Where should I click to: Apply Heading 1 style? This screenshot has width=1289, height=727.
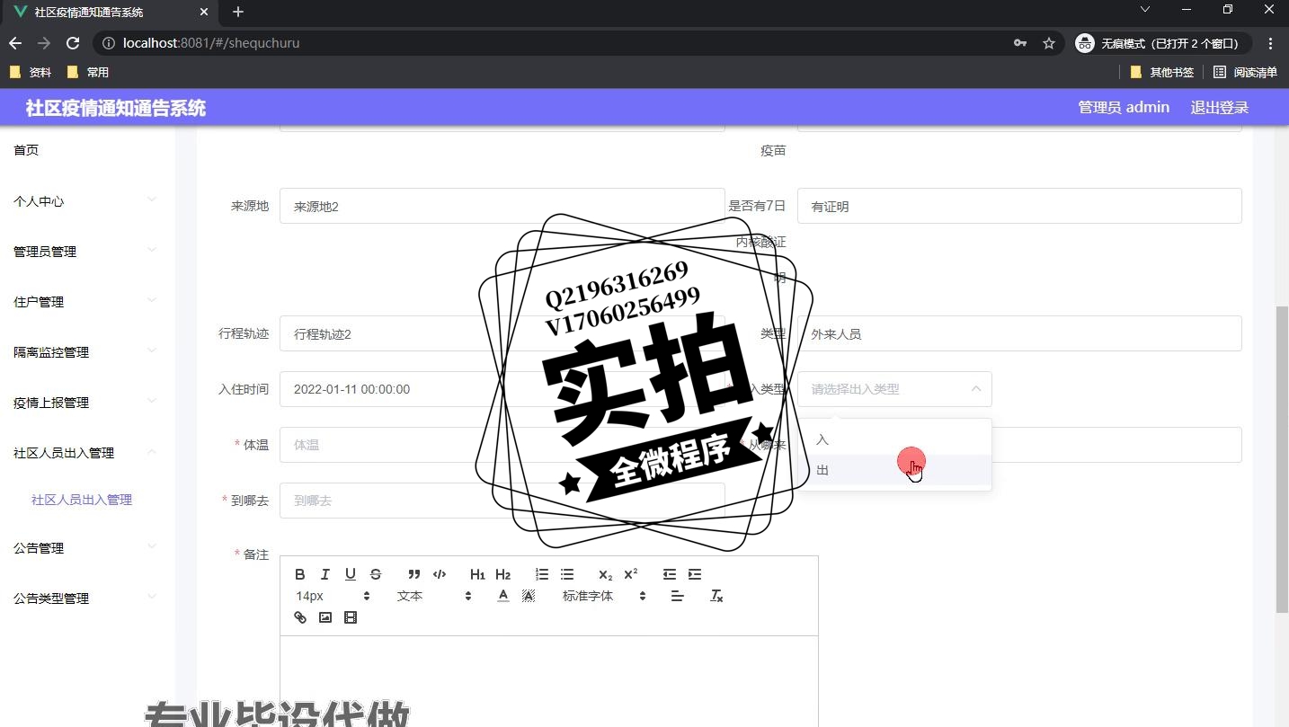click(x=477, y=574)
